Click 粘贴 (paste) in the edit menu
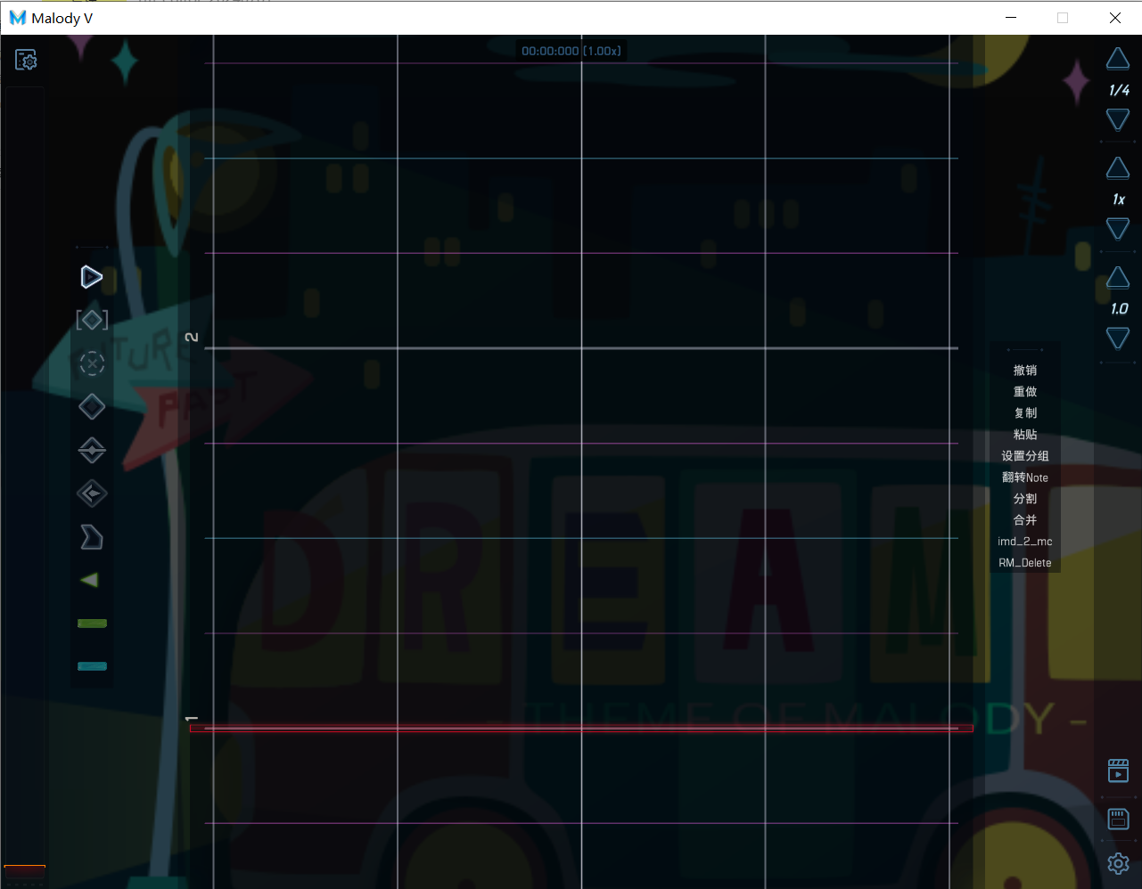 pos(1025,434)
